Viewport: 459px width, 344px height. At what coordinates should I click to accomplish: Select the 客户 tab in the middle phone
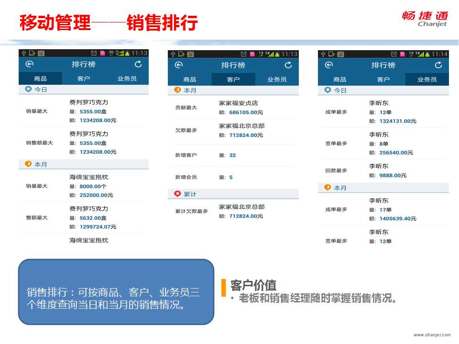pyautogui.click(x=233, y=79)
